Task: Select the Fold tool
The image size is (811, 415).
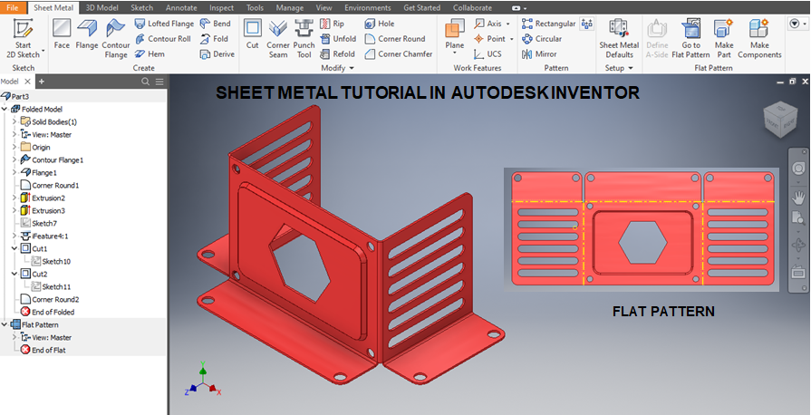Action: [x=214, y=39]
